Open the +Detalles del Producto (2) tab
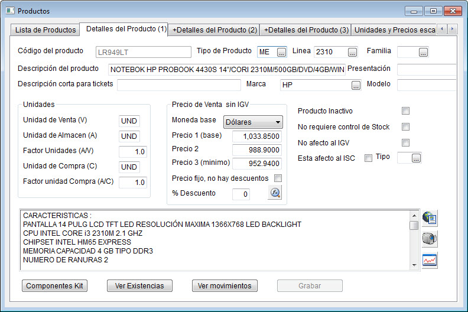The image size is (468, 312). (214, 30)
